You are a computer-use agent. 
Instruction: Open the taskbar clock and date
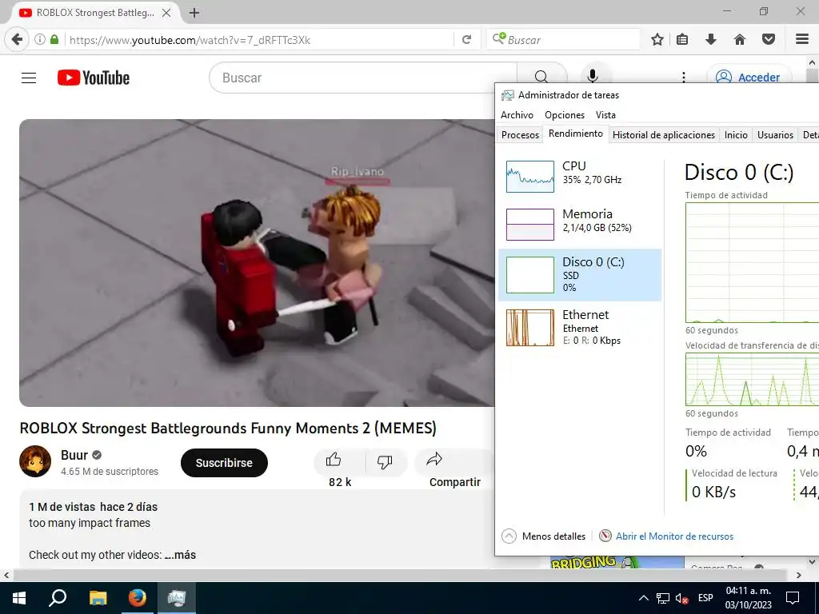748,598
